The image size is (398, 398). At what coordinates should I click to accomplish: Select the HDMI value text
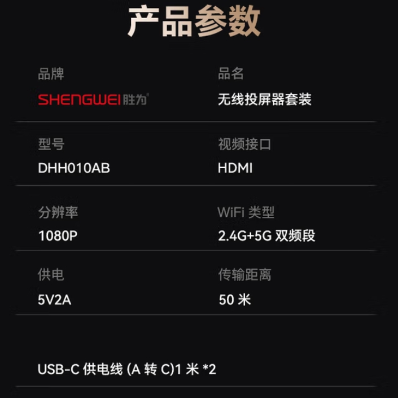point(235,168)
